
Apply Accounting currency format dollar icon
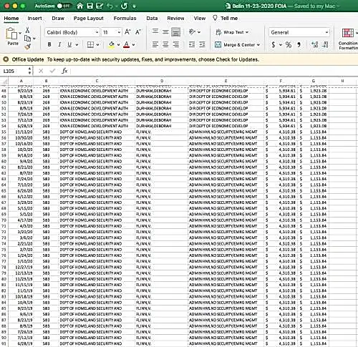tap(274, 44)
